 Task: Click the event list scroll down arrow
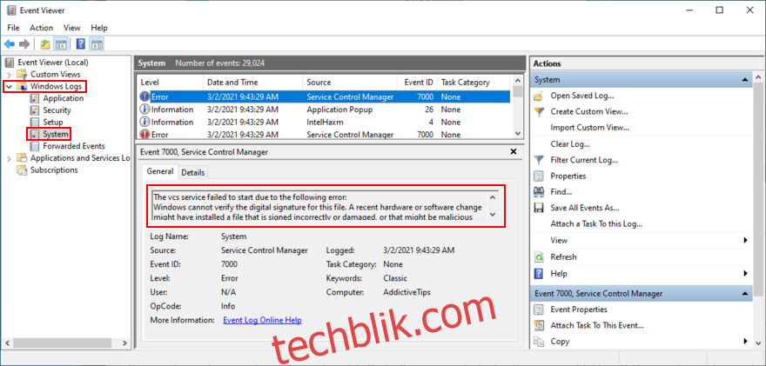(x=518, y=134)
